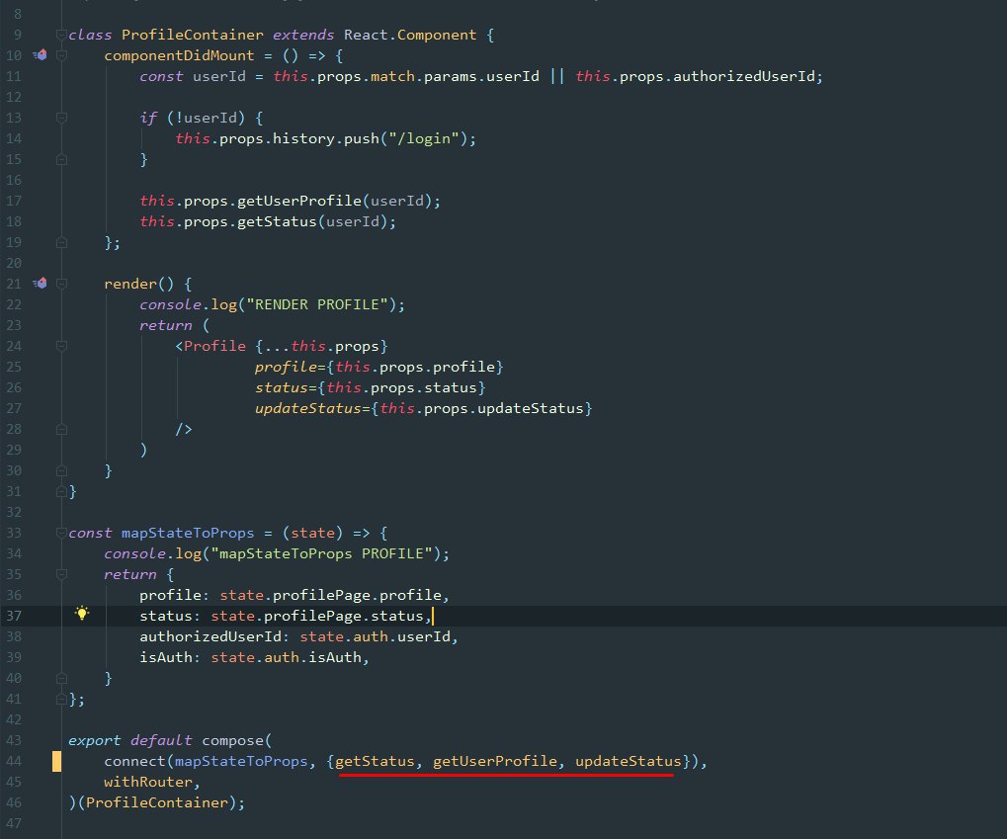Open the lightbulb quick-fix on line 37
This screenshot has width=1007, height=839.
click(x=82, y=613)
